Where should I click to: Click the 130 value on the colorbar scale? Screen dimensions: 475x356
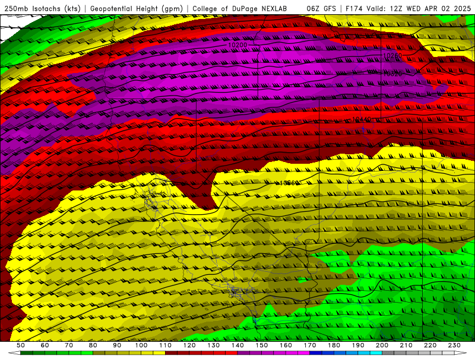[214, 345]
